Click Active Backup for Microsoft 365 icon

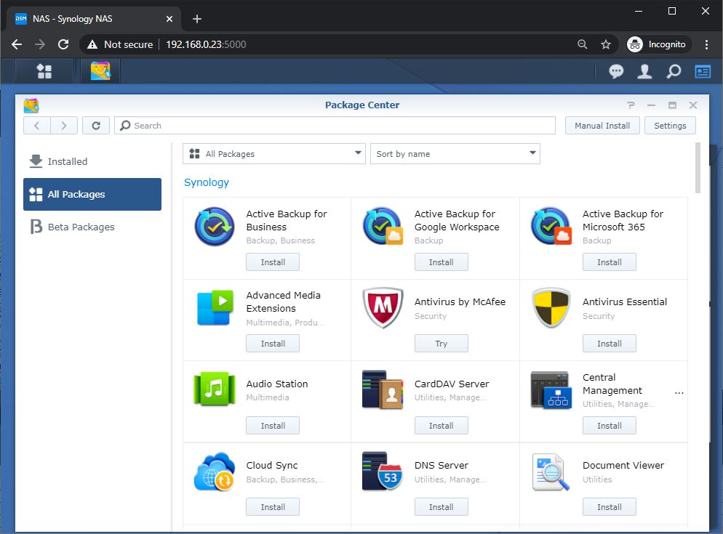coord(551,226)
